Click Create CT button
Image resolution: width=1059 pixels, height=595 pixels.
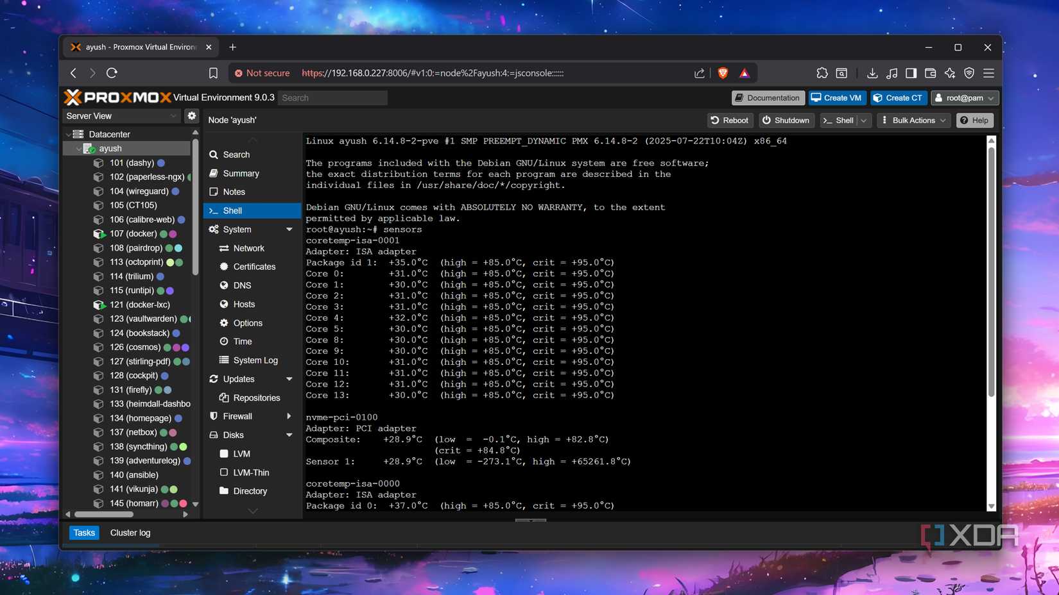point(898,97)
